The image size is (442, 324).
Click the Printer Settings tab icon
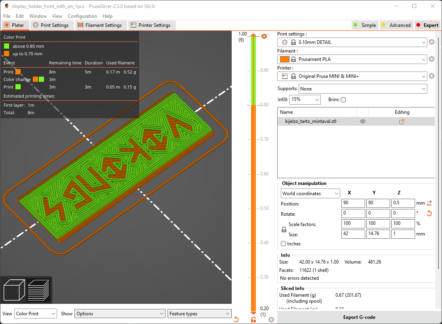(x=133, y=25)
